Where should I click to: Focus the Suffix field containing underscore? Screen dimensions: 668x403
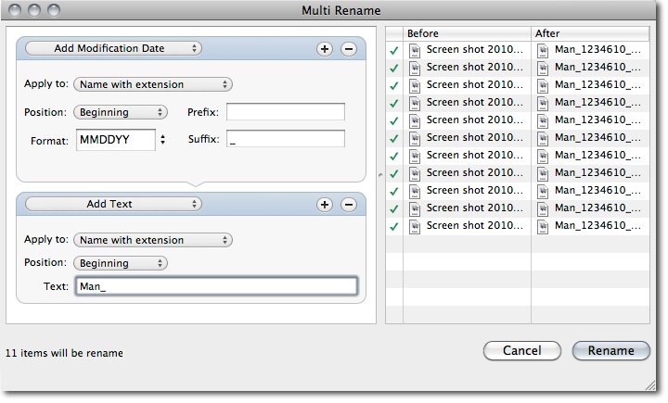[x=286, y=139]
